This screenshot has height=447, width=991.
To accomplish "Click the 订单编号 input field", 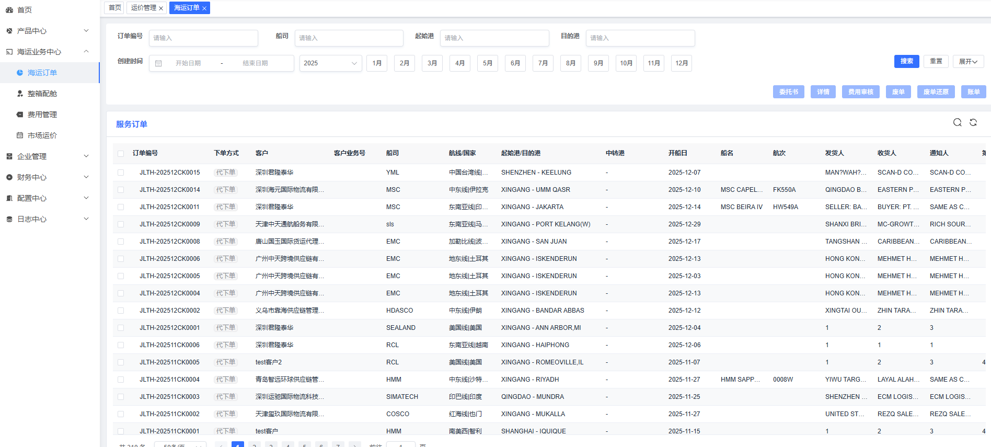I will [x=203, y=38].
